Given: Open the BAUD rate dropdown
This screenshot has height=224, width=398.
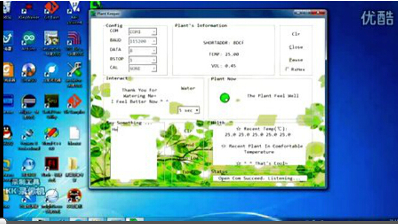Looking at the screenshot, I should 143,41.
